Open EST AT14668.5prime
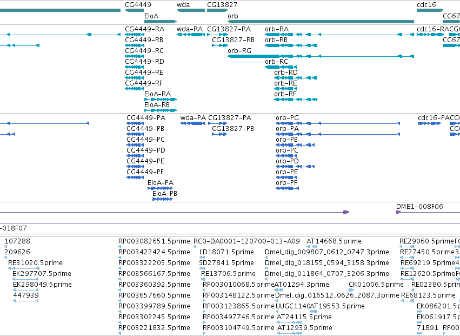Image resolution: width=460 pixels, height=336 pixels. [x=312, y=247]
